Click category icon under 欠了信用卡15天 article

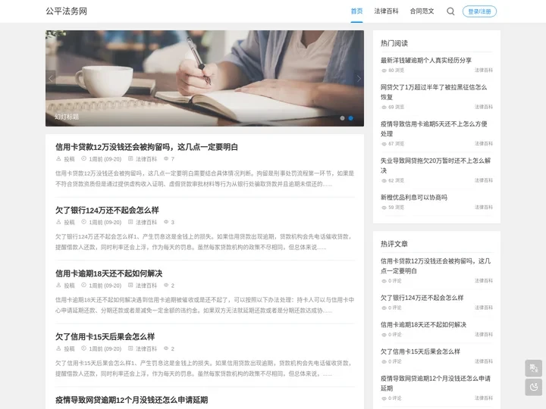pos(130,348)
